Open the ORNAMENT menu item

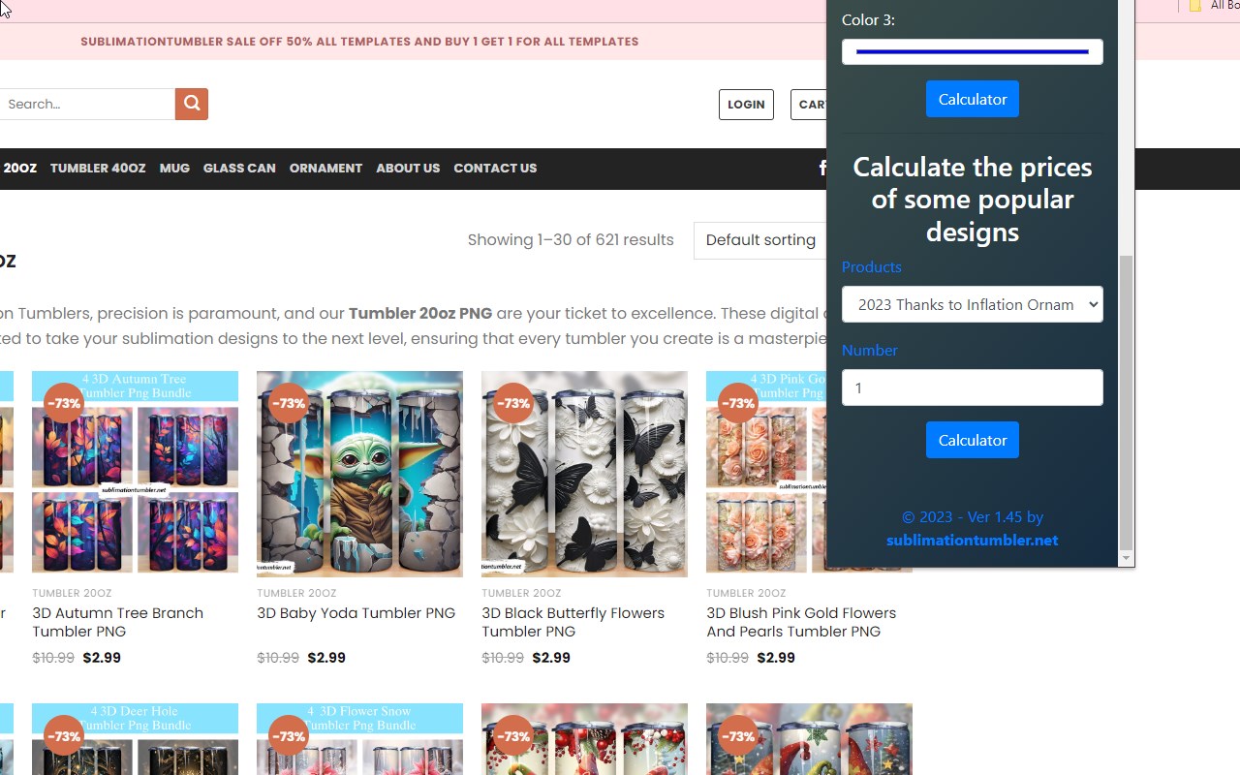click(325, 168)
